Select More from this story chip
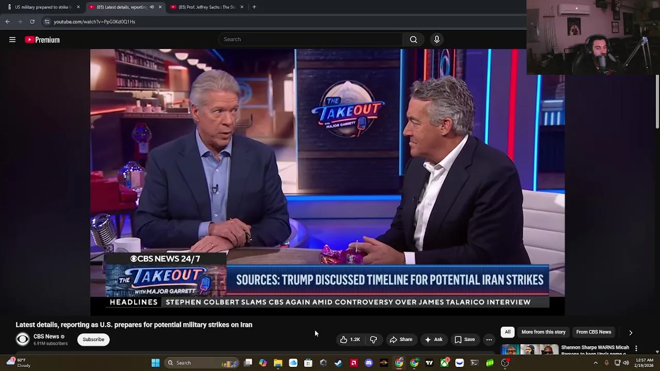660x371 pixels. point(543,332)
